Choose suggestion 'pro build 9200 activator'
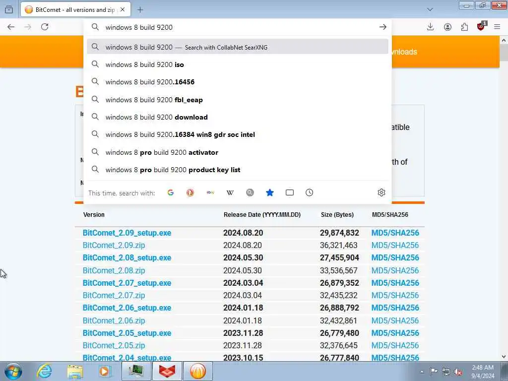The height and width of the screenshot is (381, 508). pyautogui.click(x=238, y=152)
